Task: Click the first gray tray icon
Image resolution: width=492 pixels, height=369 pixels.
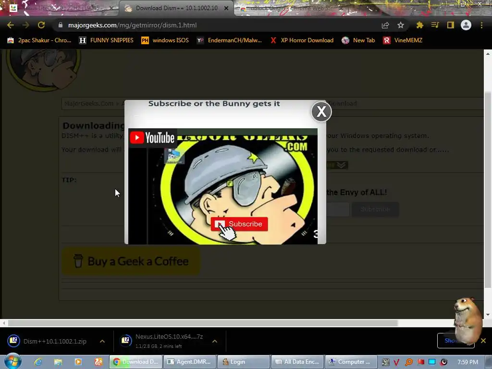Action: click(x=386, y=362)
